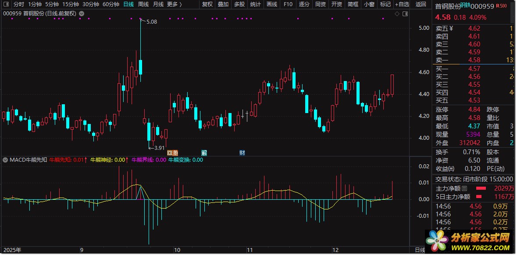Open the 财 financial marker

[242, 153]
